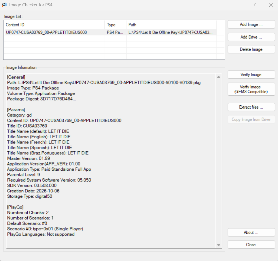Click the 'Number of Chunks: 2' line
The height and width of the screenshot is (261, 278).
click(x=28, y=213)
